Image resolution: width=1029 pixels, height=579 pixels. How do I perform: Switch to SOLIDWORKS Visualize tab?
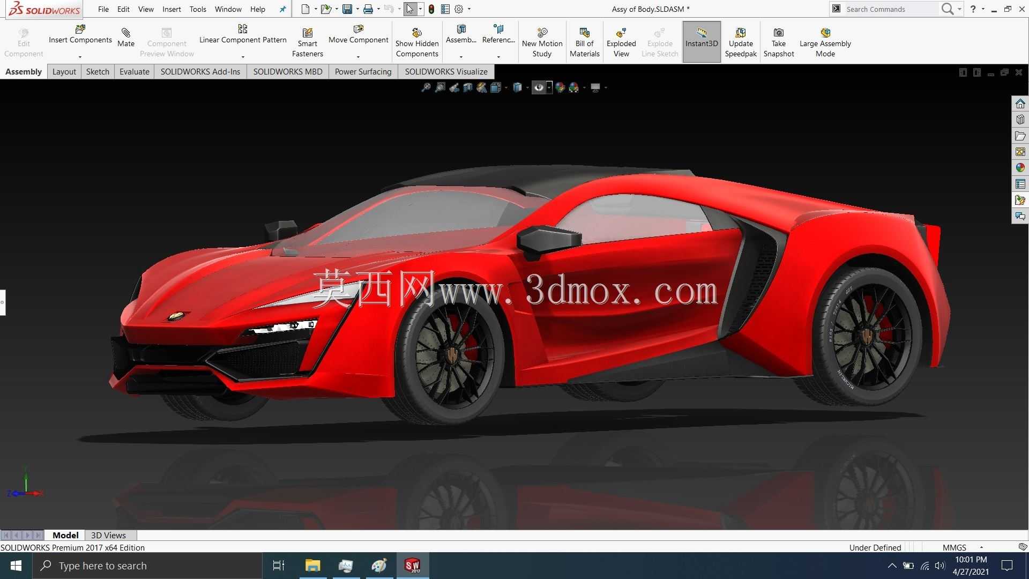point(446,71)
